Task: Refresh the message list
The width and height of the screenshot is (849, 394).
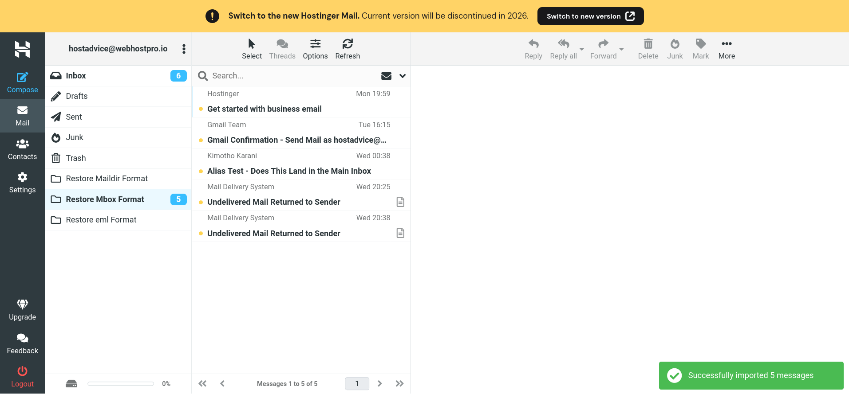Action: 347,49
